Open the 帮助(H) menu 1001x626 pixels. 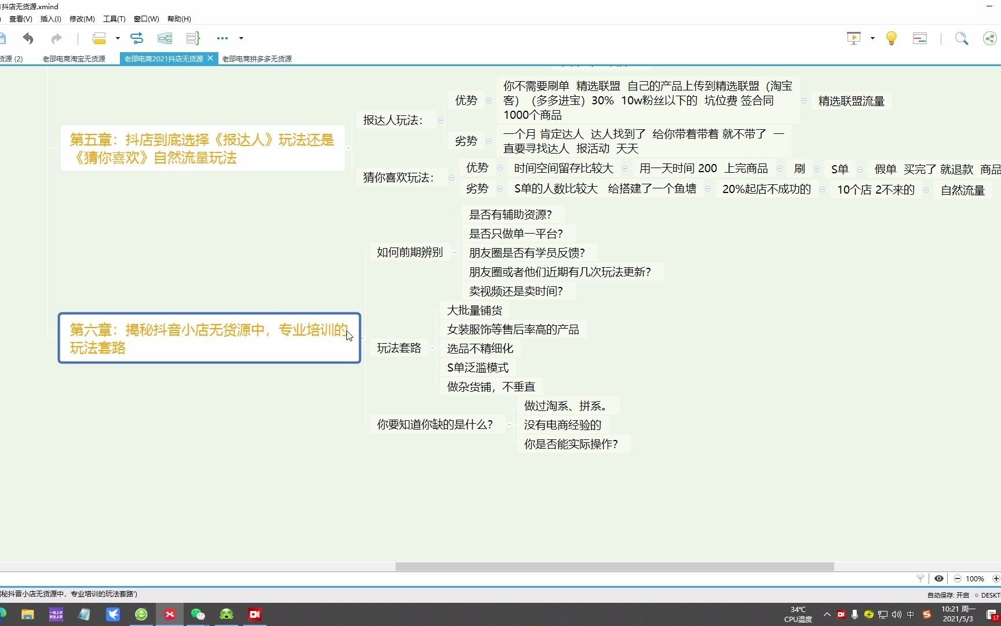tap(179, 19)
